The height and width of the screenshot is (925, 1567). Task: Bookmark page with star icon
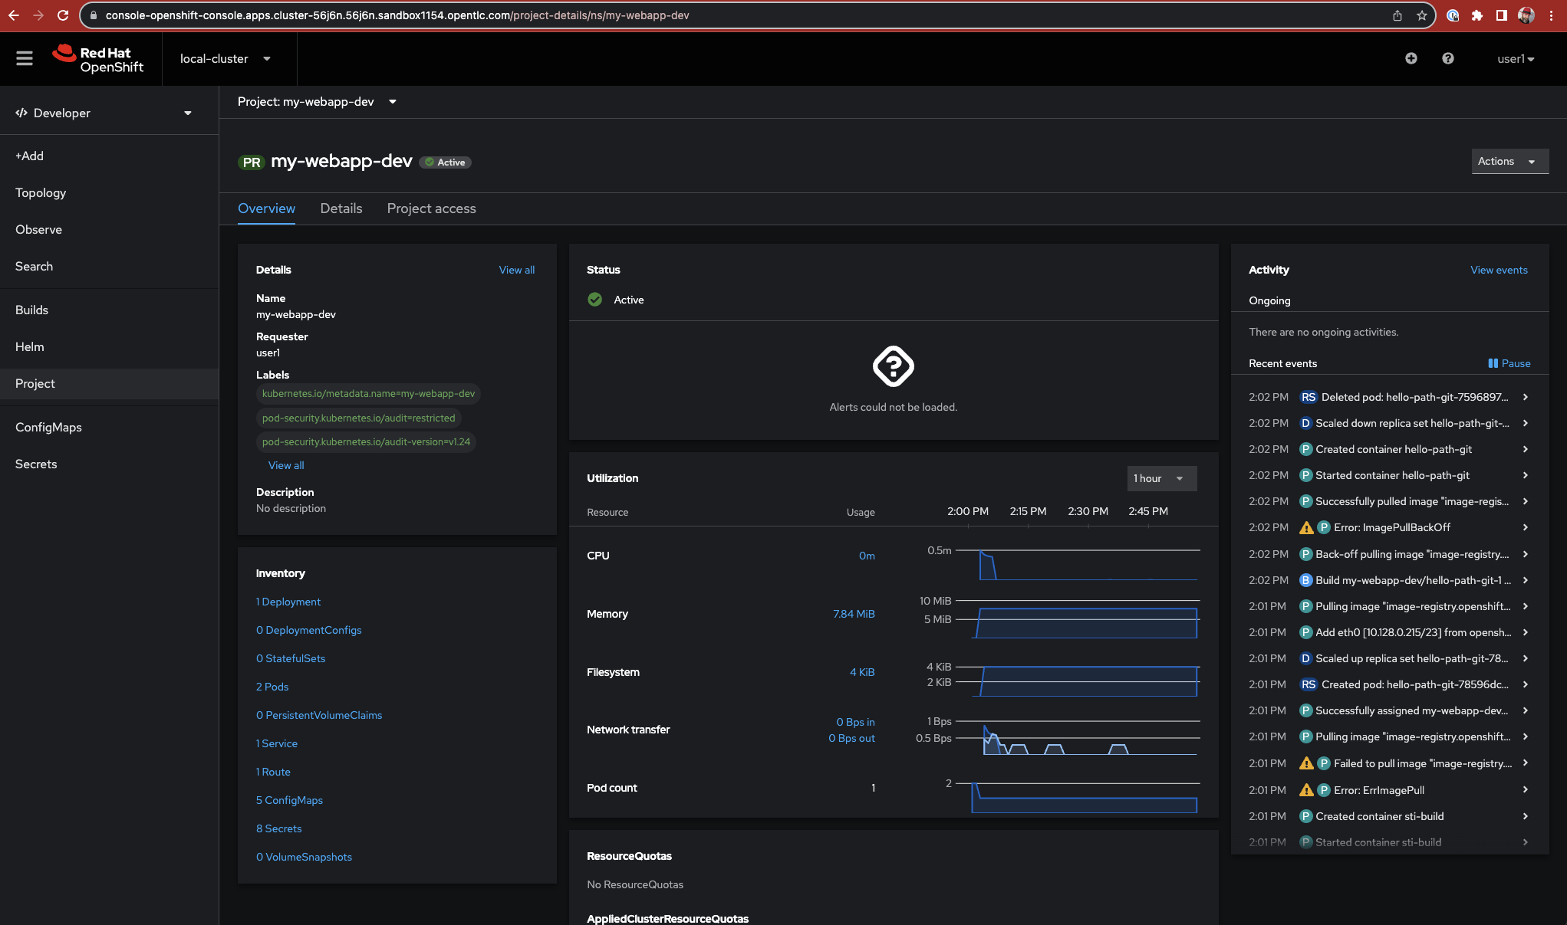1421,15
